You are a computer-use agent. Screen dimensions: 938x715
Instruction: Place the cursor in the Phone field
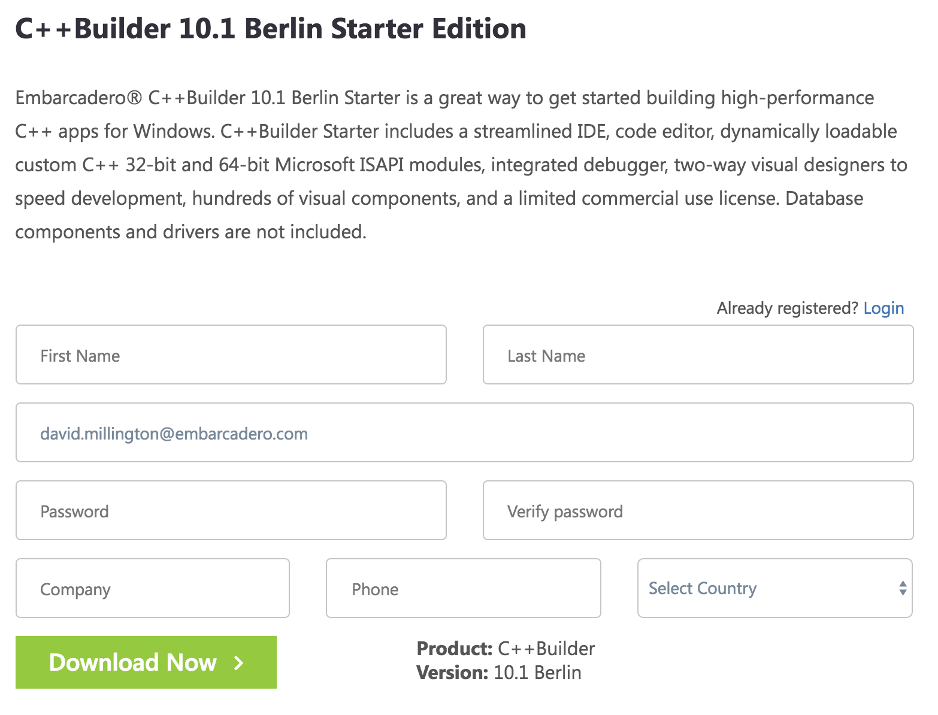(x=464, y=588)
